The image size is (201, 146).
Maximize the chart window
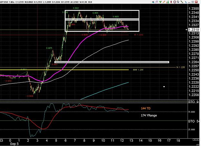coord(193,2)
